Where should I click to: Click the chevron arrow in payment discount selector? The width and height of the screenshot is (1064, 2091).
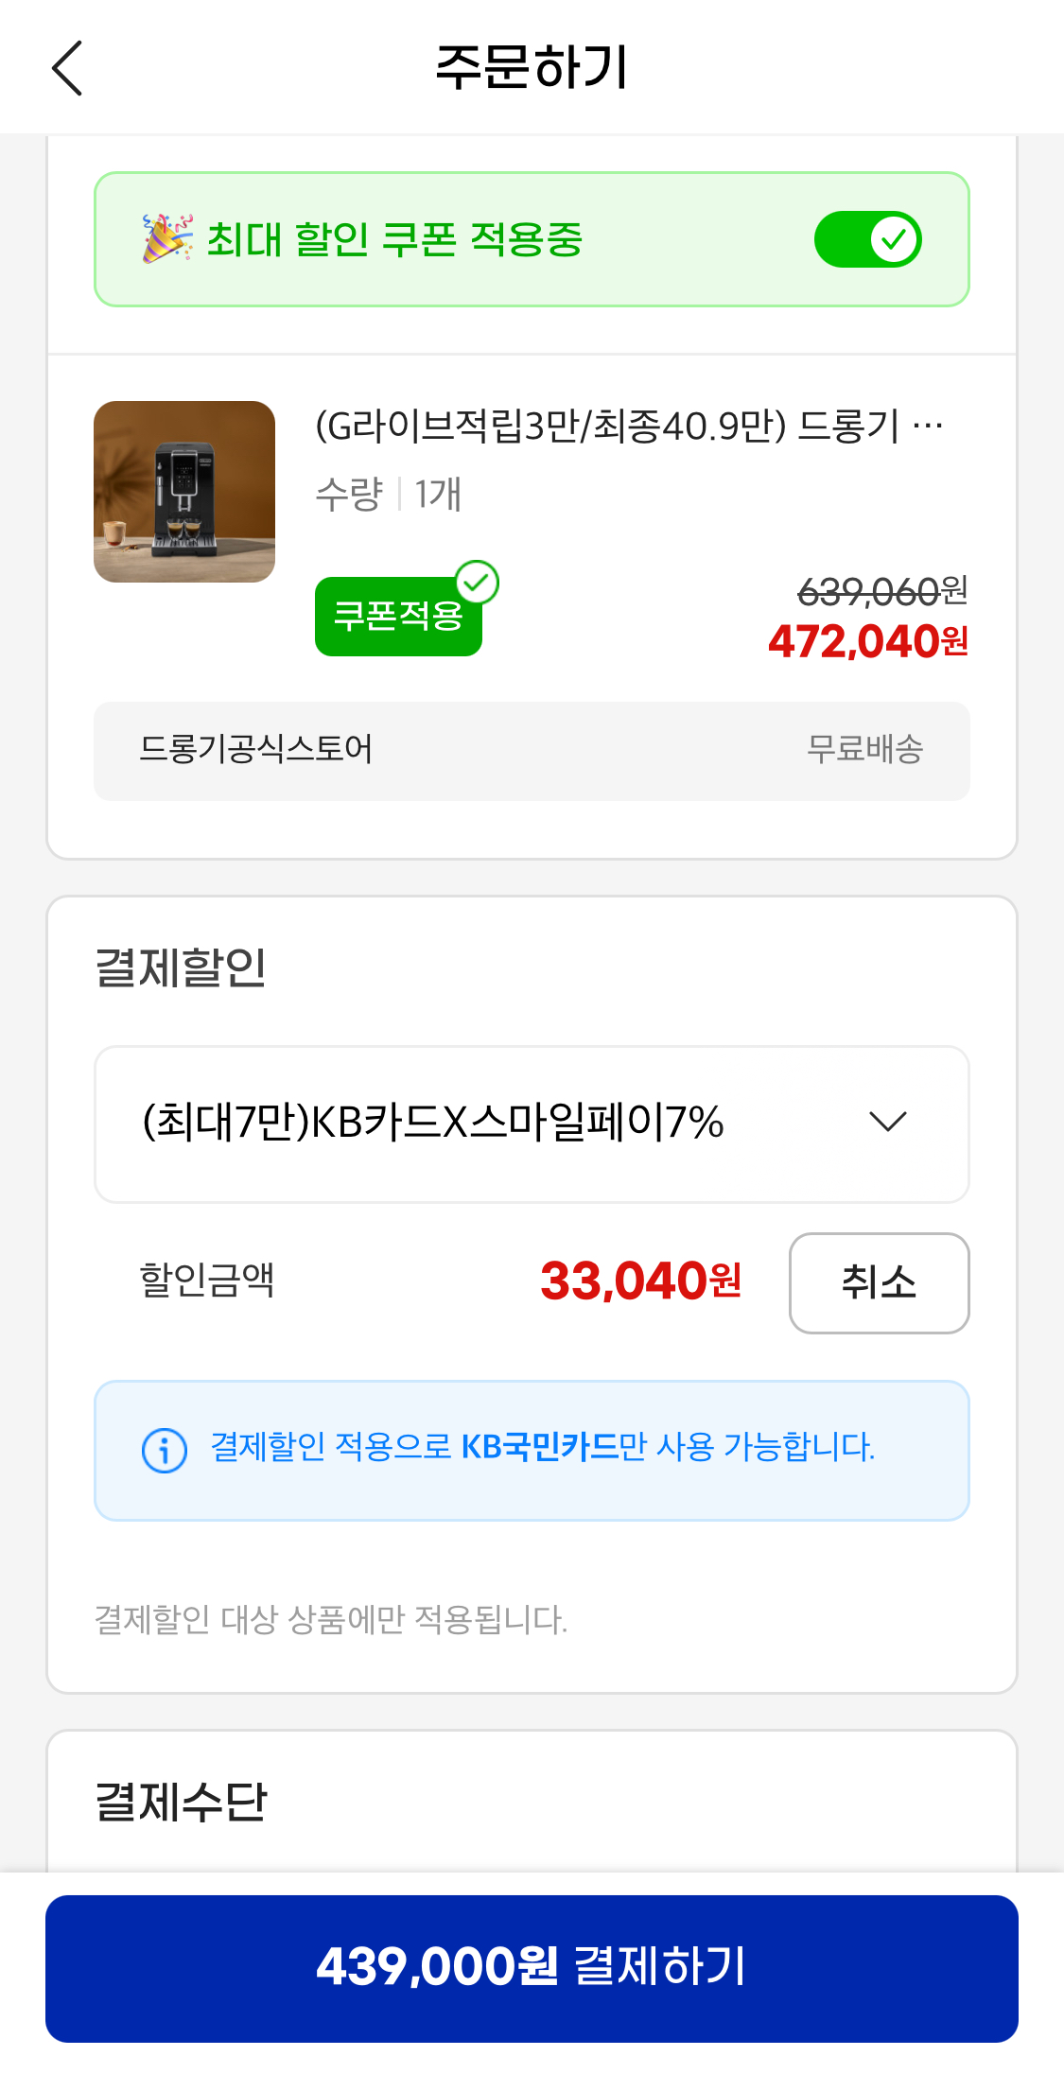pos(887,1123)
